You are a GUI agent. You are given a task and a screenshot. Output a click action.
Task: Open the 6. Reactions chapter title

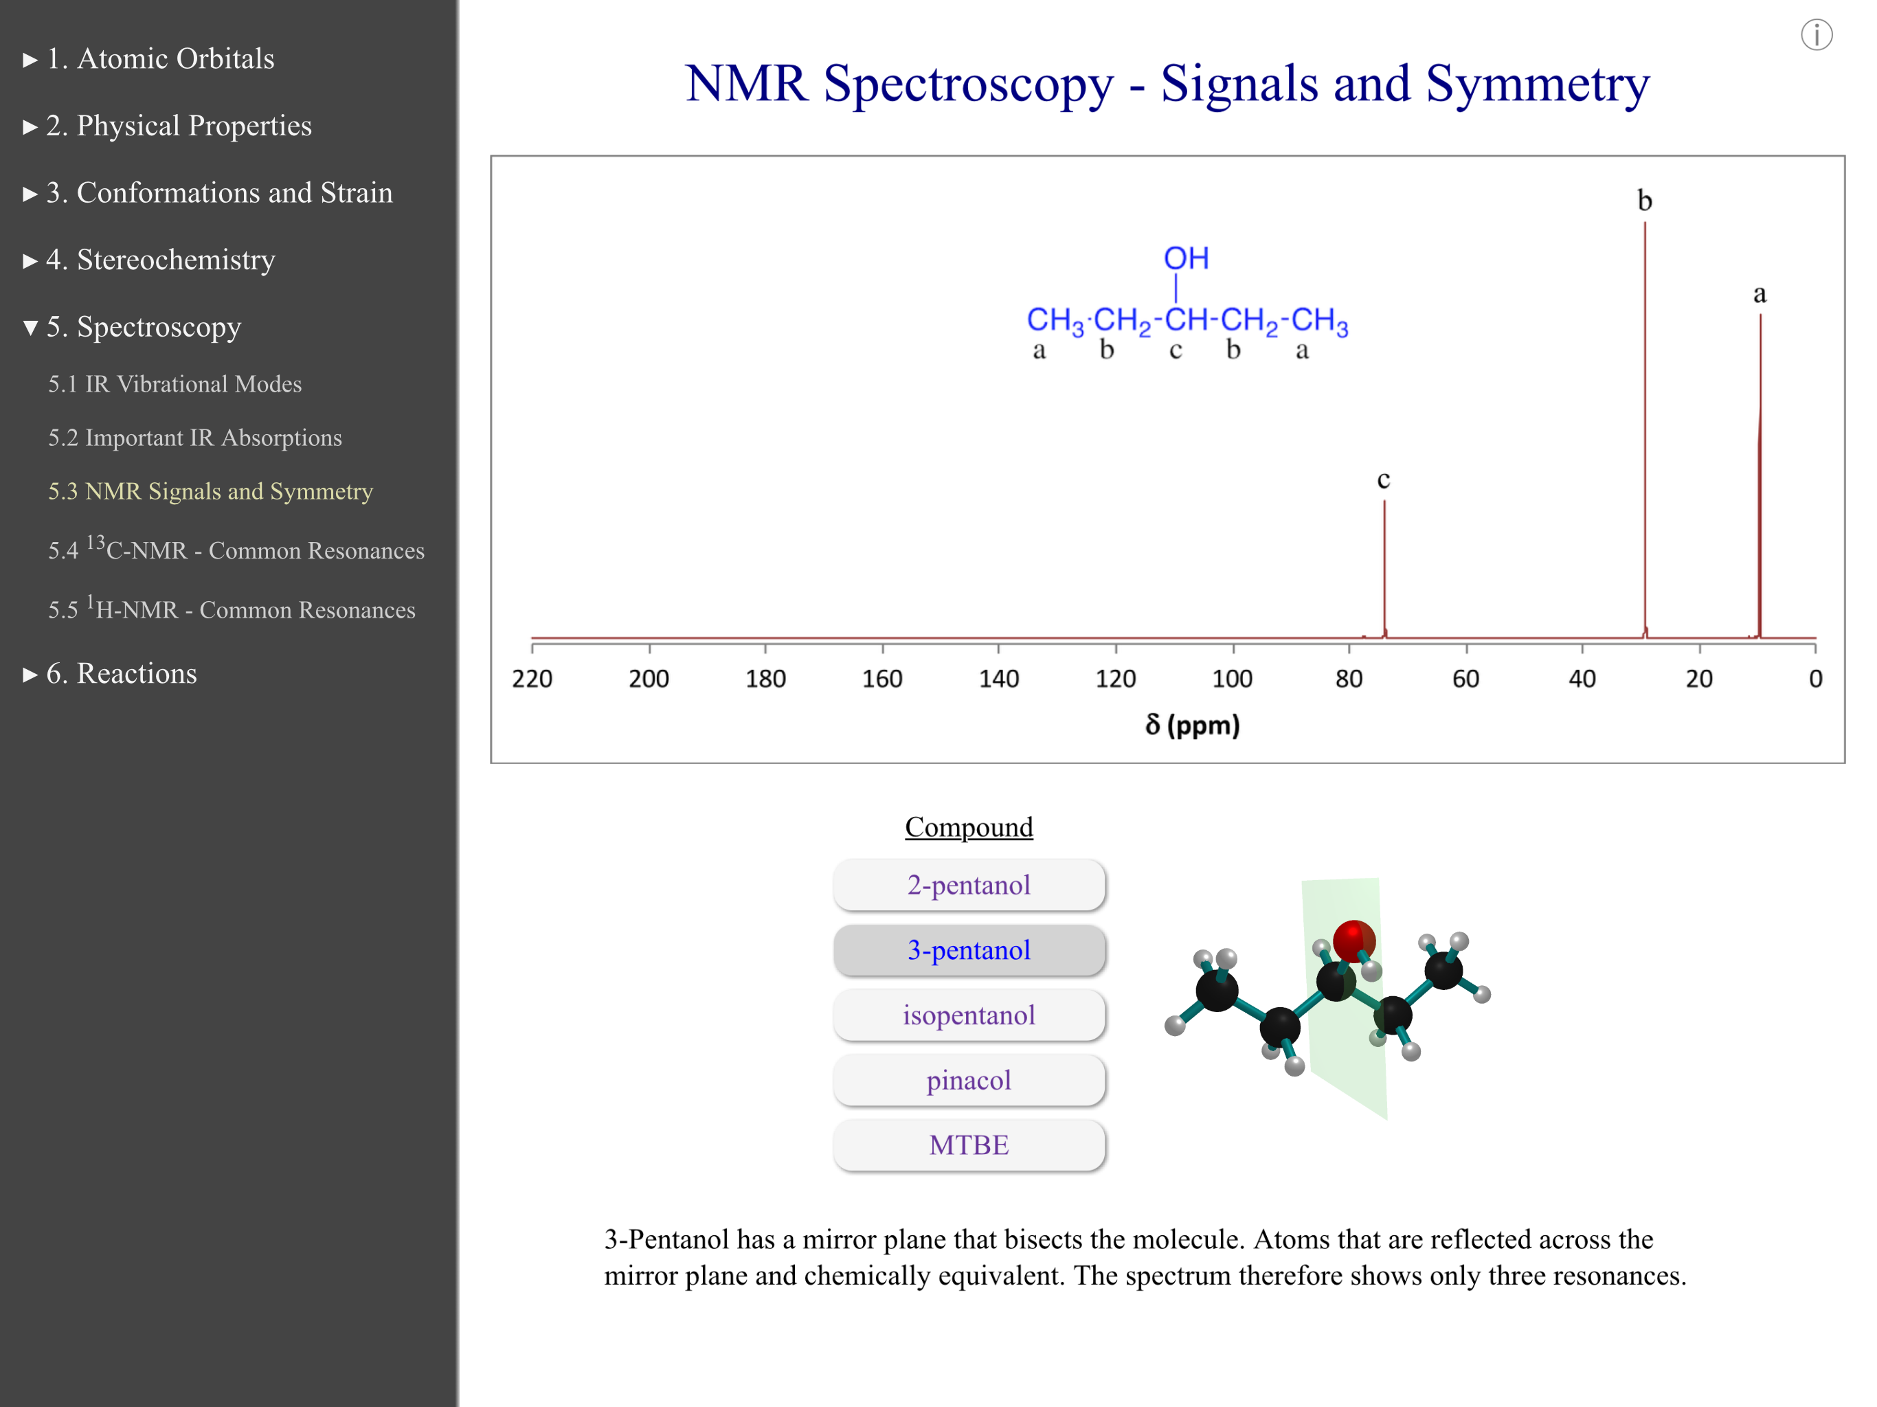[x=122, y=673]
